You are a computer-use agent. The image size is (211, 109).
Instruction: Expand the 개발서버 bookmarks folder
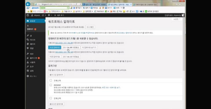[x=66, y=12]
